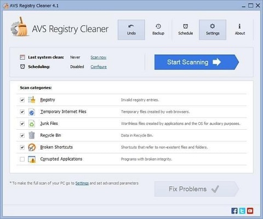Show the About information

[x=239, y=30]
